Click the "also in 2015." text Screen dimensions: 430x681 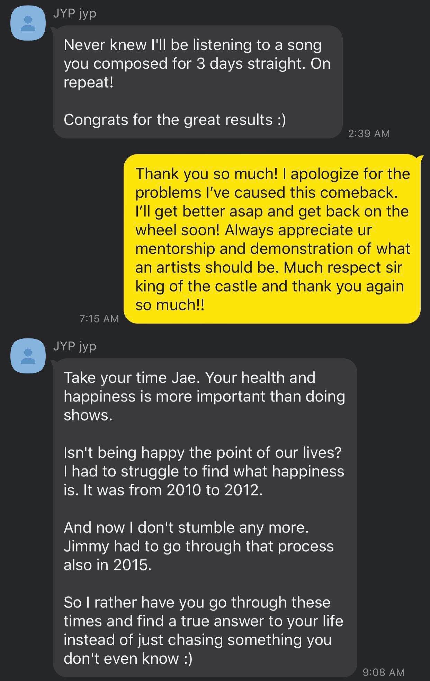point(107,565)
